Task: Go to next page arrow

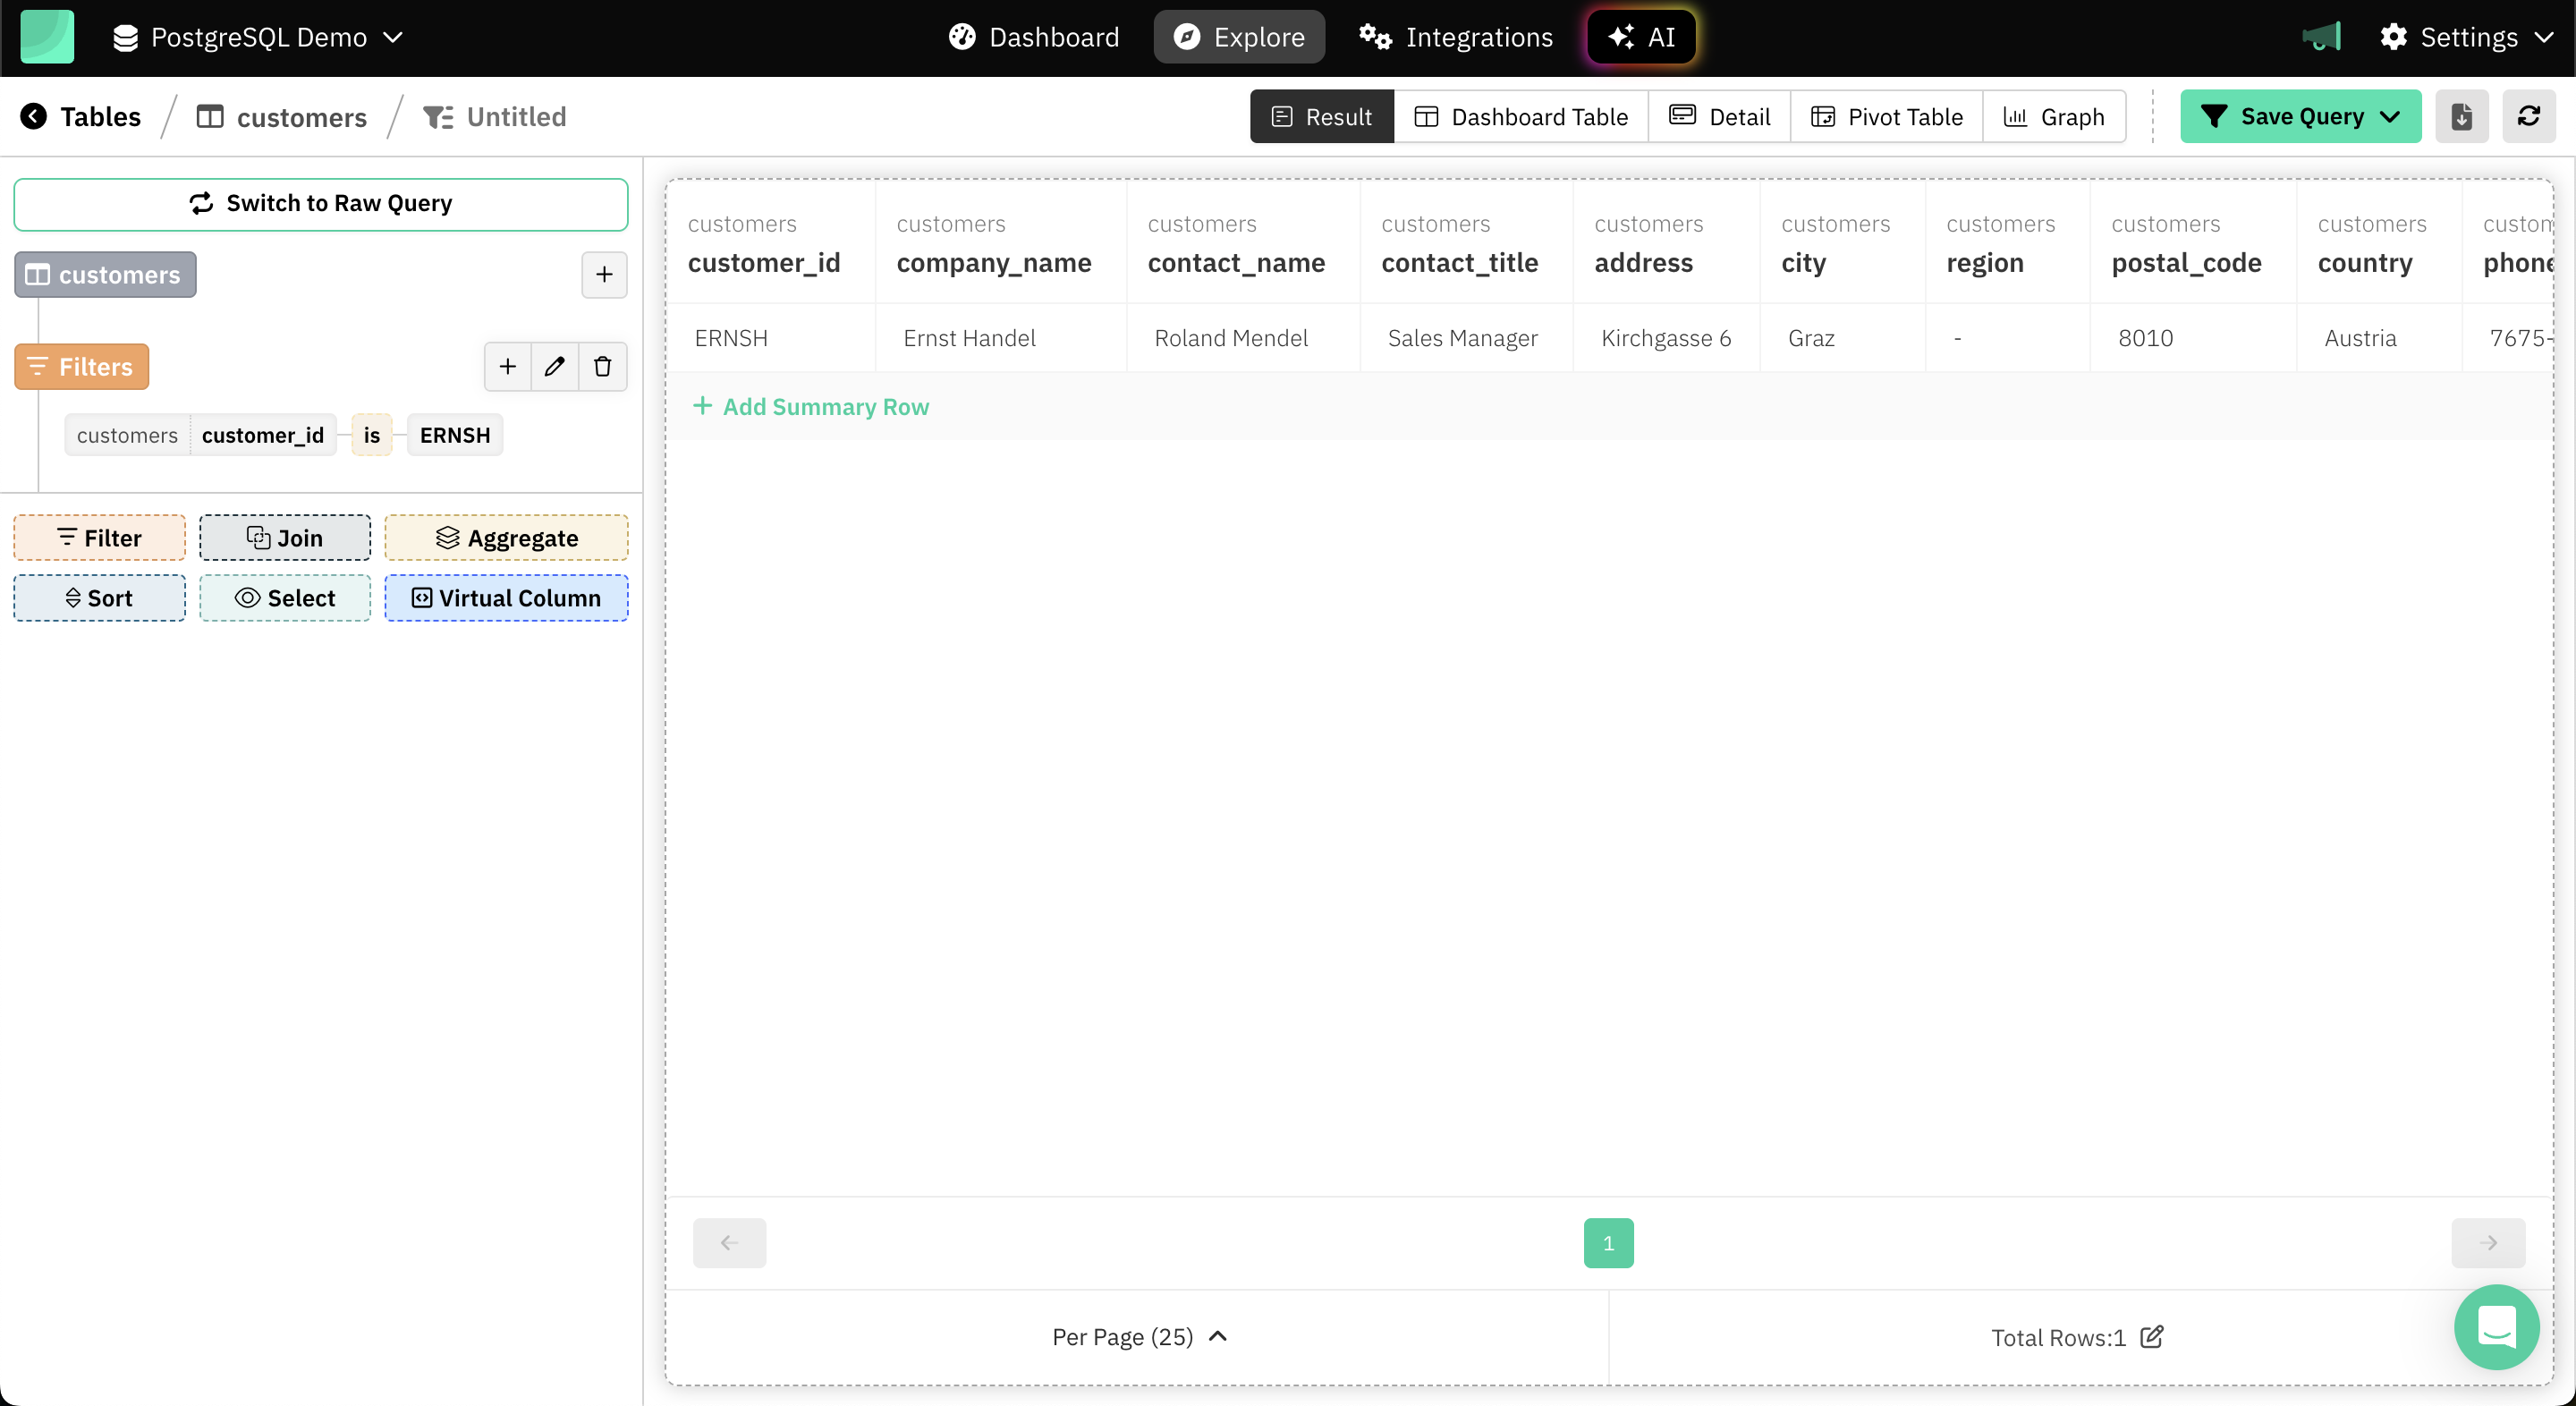Action: pyautogui.click(x=2489, y=1243)
